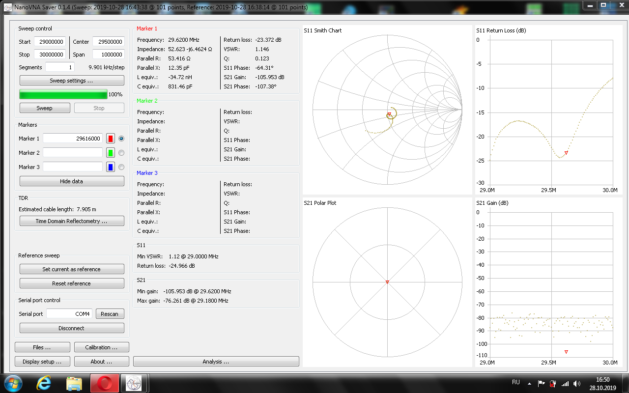Click the NanoVNA Saver taskbar icon
Image resolution: width=629 pixels, height=393 pixels.
point(134,383)
